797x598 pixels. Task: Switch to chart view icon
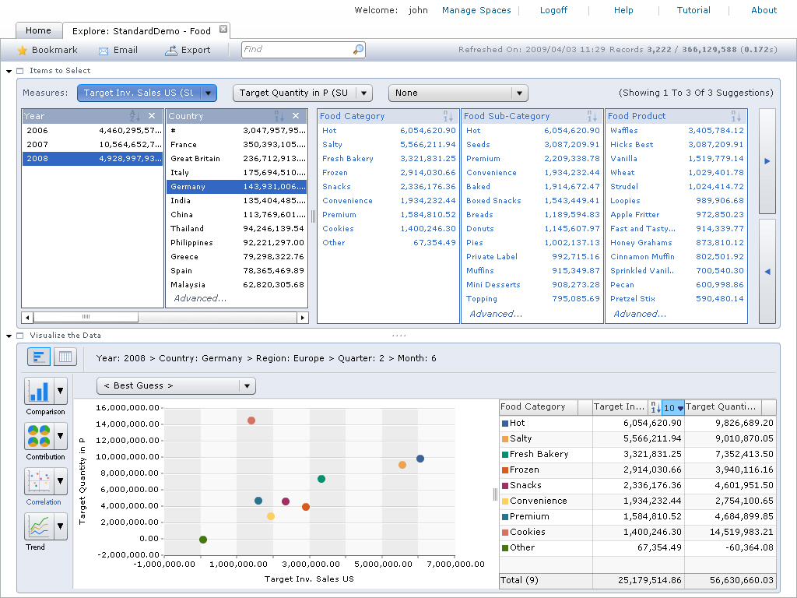[x=40, y=357]
